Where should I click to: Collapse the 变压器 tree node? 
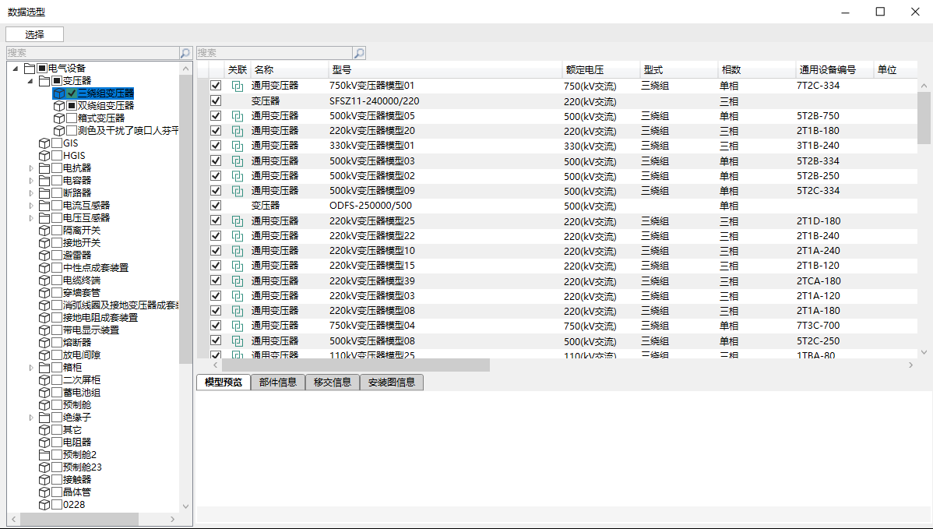point(31,81)
